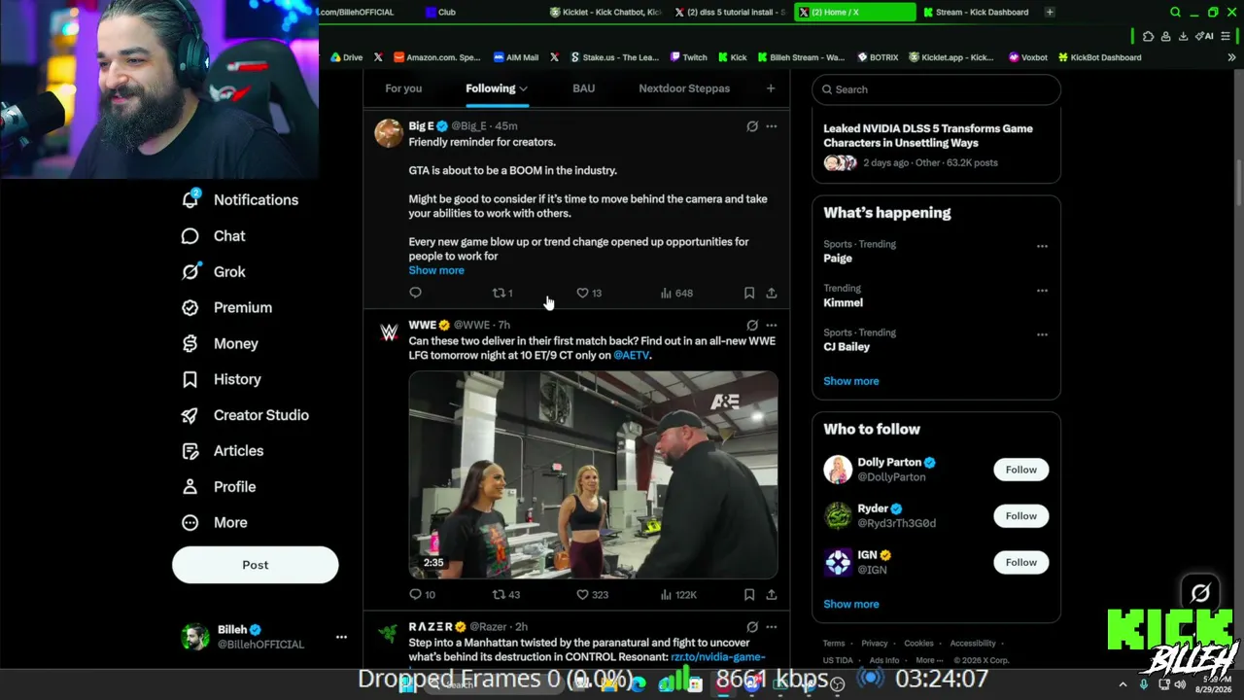Switch to the BAU tab

583,88
